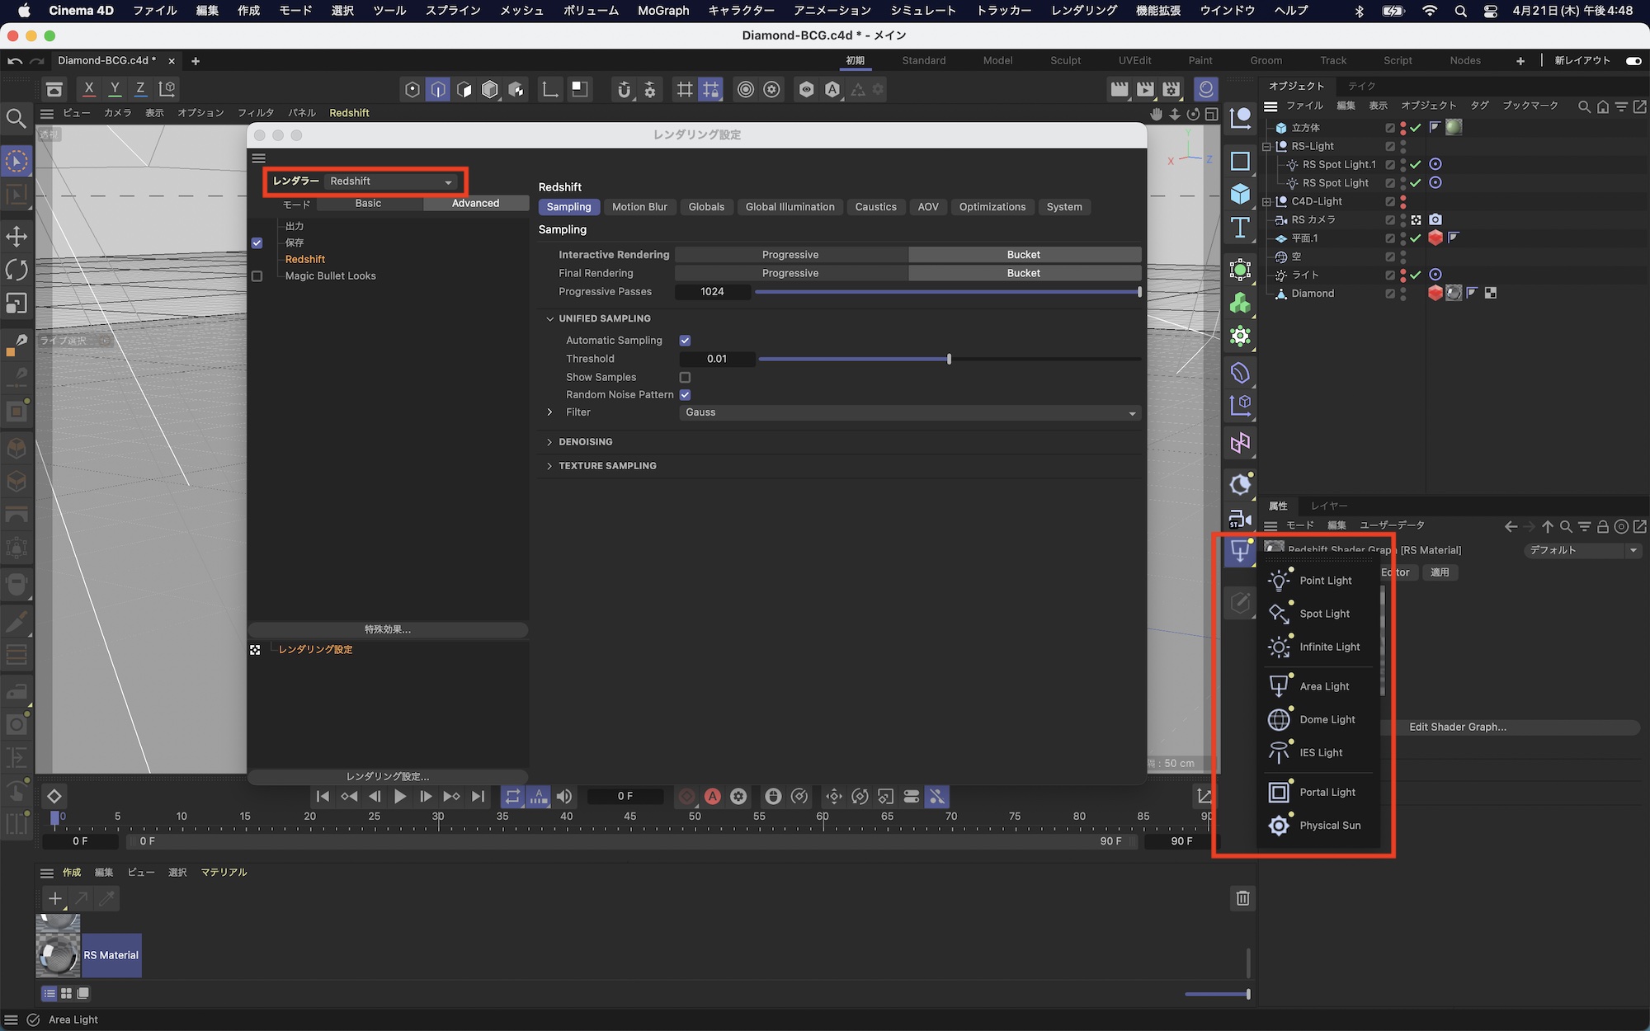Open the Gauss filter dropdown

908,412
